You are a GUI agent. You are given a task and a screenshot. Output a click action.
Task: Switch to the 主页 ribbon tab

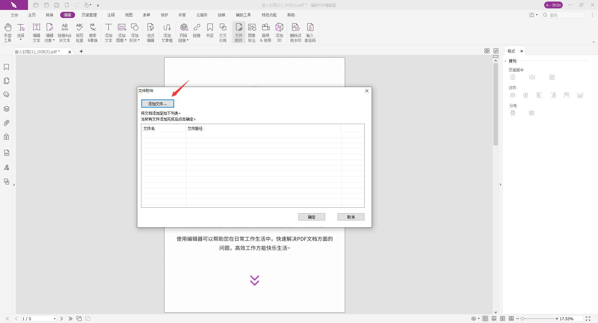32,15
